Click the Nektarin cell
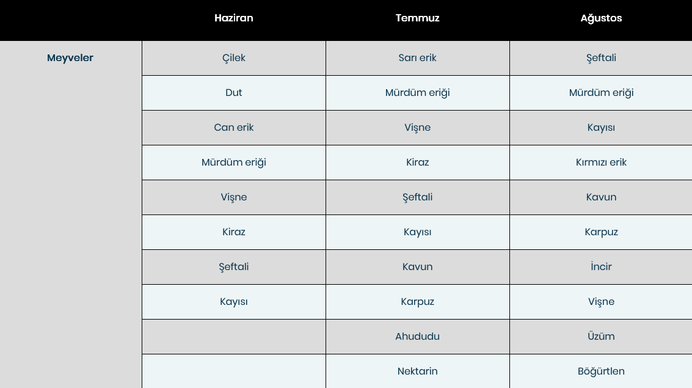692x388 pixels. pyautogui.click(x=418, y=372)
